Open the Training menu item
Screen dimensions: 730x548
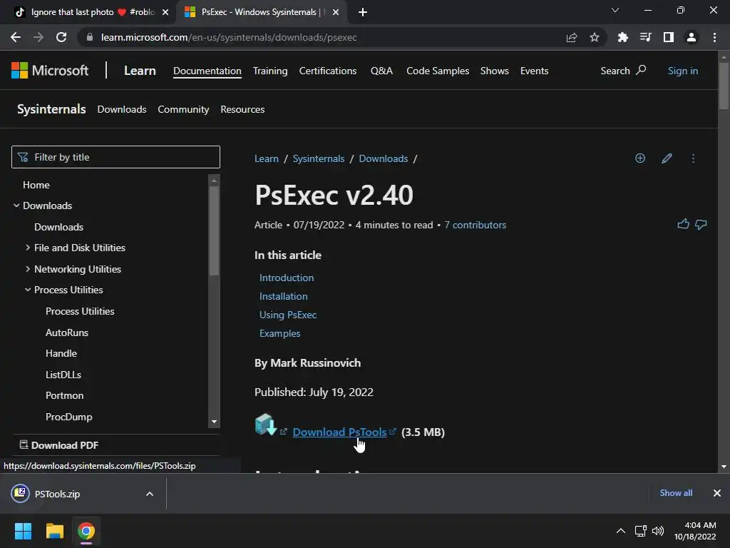(270, 71)
